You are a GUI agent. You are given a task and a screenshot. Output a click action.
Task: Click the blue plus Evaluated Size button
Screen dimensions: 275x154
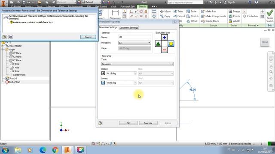tap(164, 37)
